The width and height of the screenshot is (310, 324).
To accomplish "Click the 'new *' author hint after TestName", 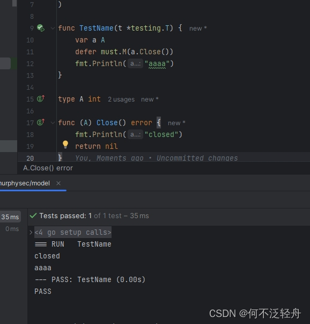I will pyautogui.click(x=198, y=28).
